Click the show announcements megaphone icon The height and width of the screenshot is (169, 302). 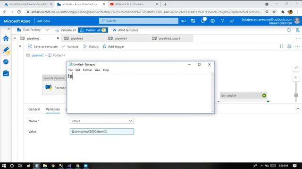click(184, 21)
